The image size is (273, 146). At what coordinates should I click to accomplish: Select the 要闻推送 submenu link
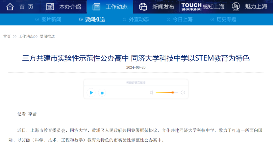coord(95,19)
